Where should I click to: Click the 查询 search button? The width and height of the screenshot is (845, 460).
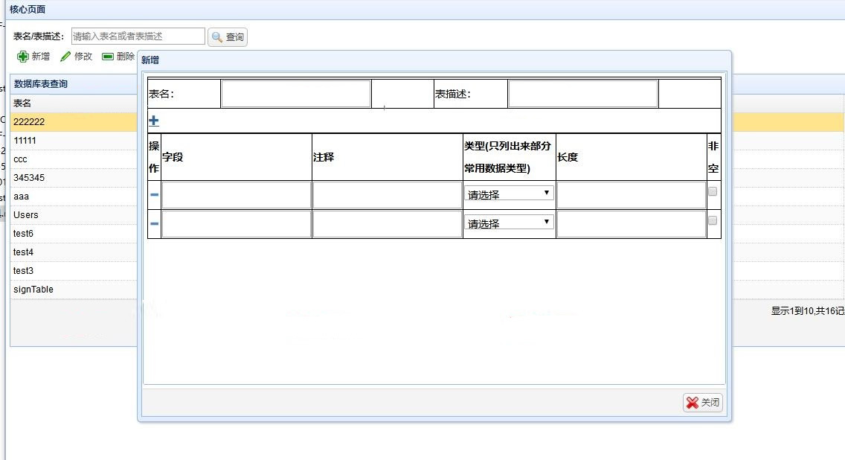coord(228,37)
